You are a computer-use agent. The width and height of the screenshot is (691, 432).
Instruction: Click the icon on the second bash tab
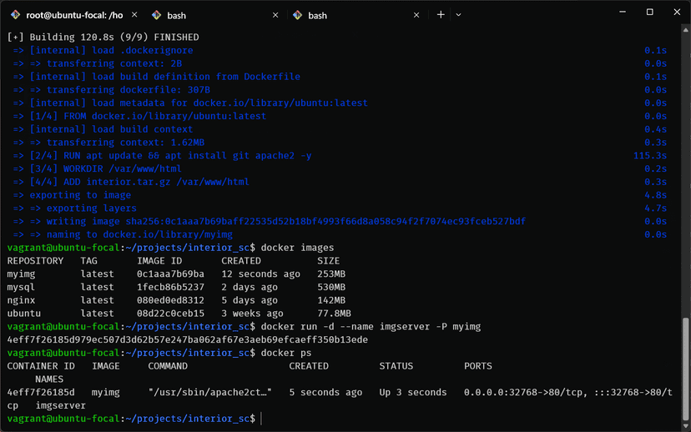[x=157, y=15]
